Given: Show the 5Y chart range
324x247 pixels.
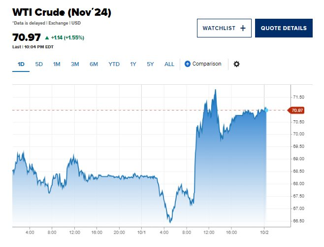Looking at the screenshot, I should pos(150,64).
